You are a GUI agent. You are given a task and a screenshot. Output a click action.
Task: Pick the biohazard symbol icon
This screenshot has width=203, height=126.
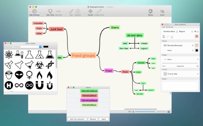pyautogui.click(x=39, y=65)
